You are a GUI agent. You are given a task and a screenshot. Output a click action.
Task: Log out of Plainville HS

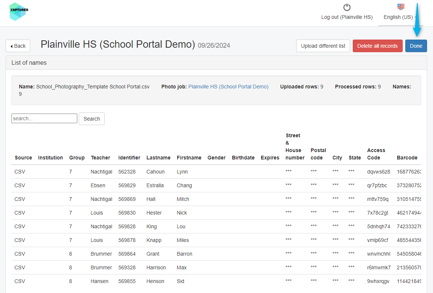tap(347, 17)
